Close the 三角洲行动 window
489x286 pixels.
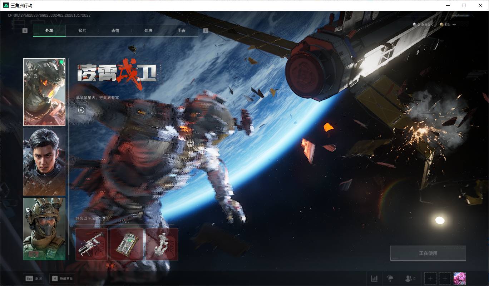480,5
